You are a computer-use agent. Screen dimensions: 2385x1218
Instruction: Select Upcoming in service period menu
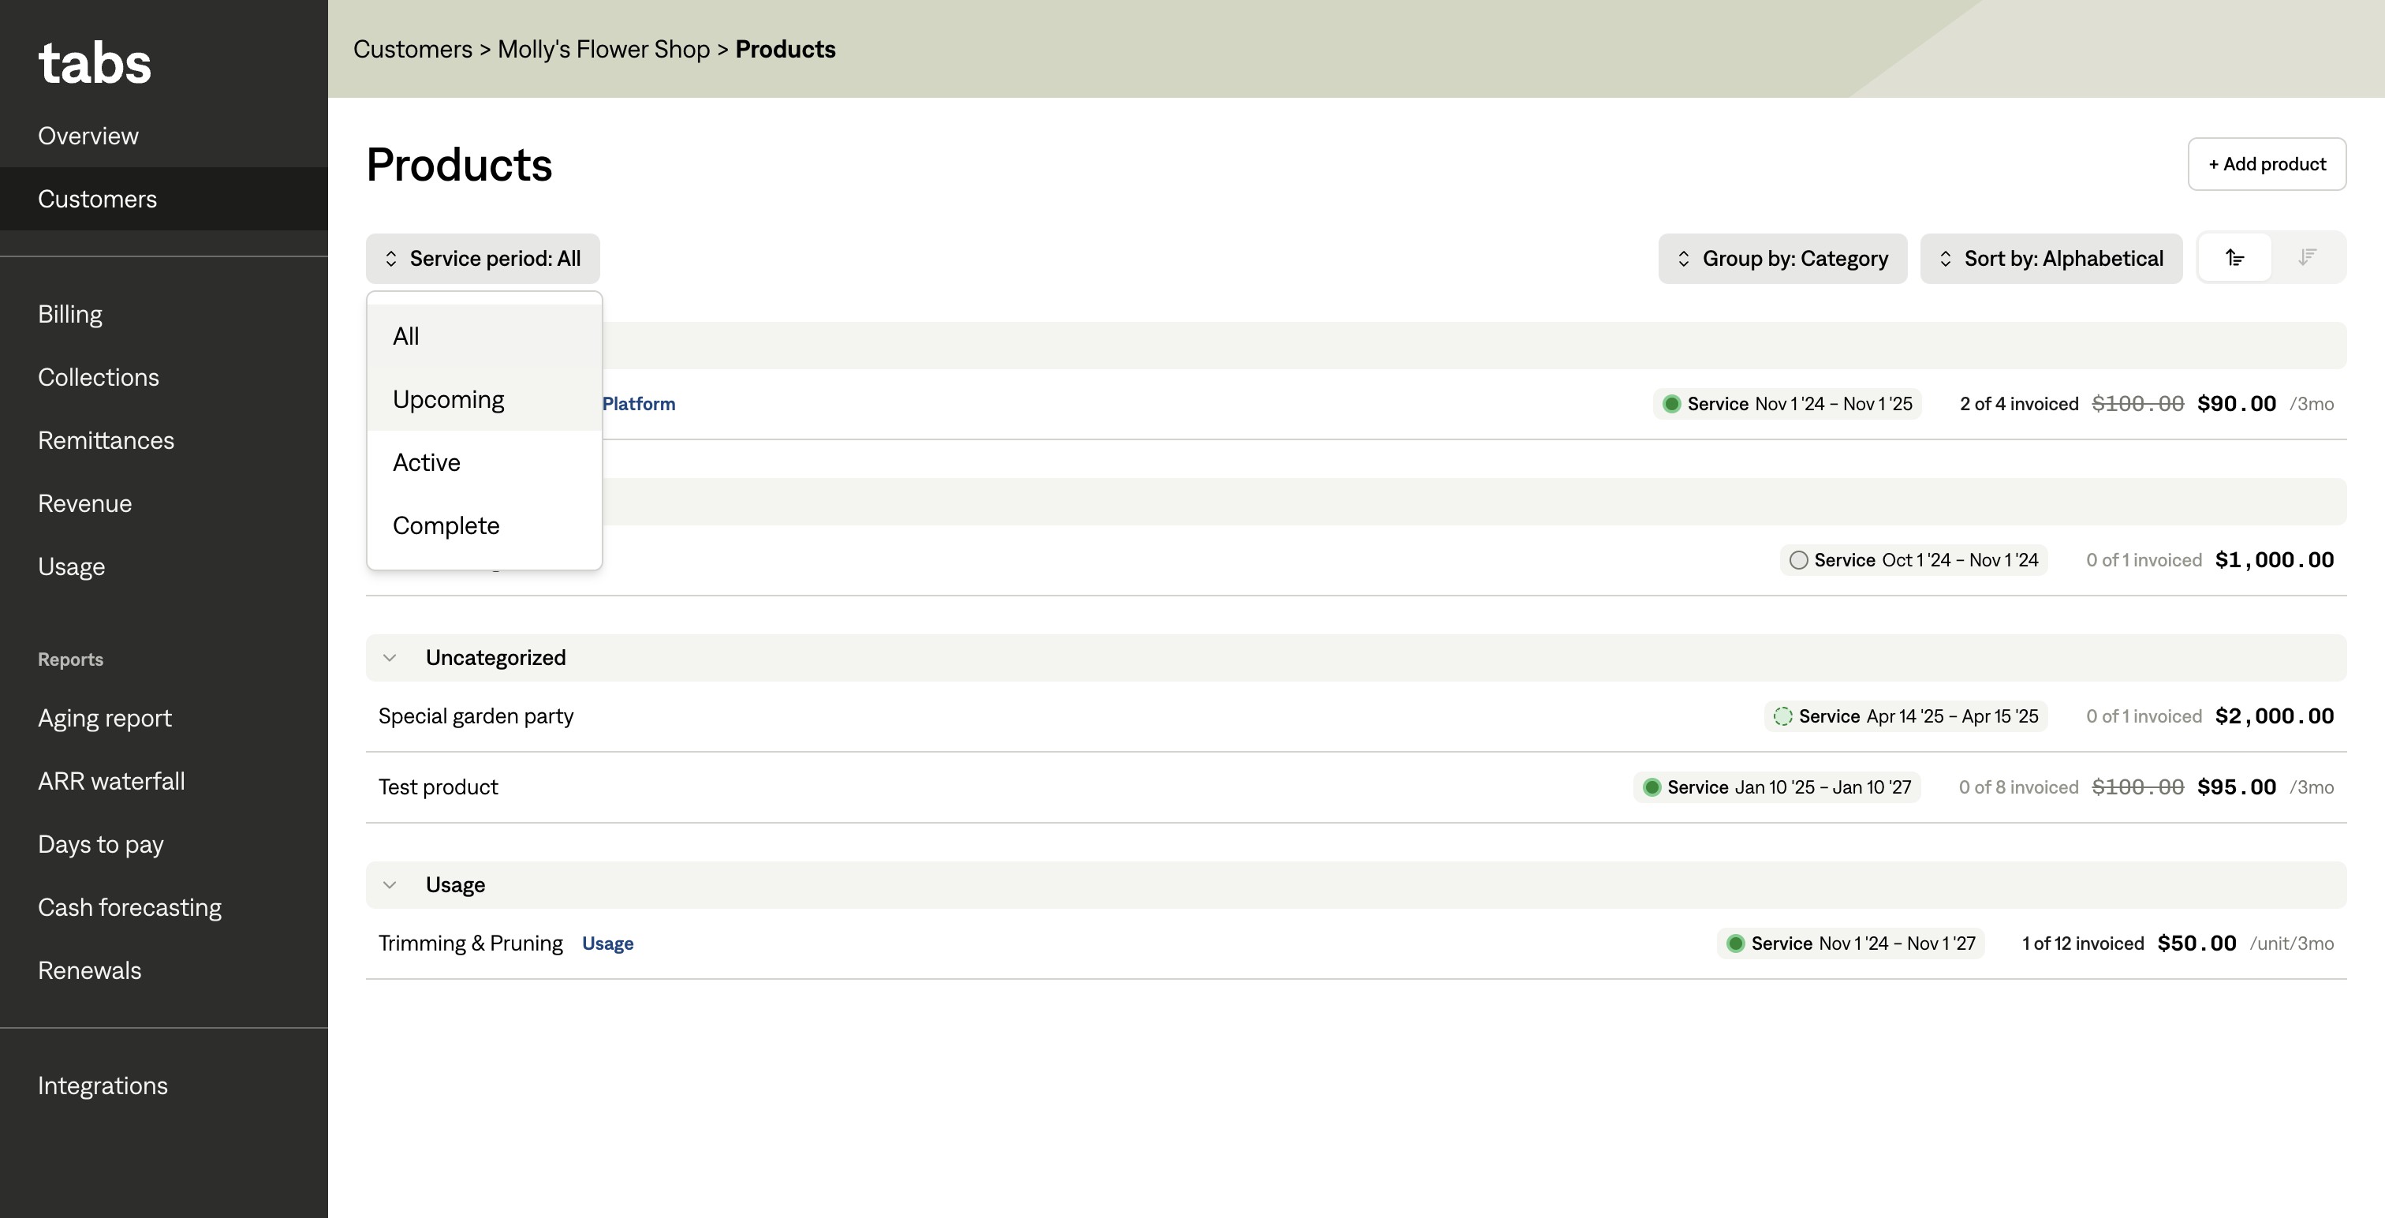[x=449, y=399]
